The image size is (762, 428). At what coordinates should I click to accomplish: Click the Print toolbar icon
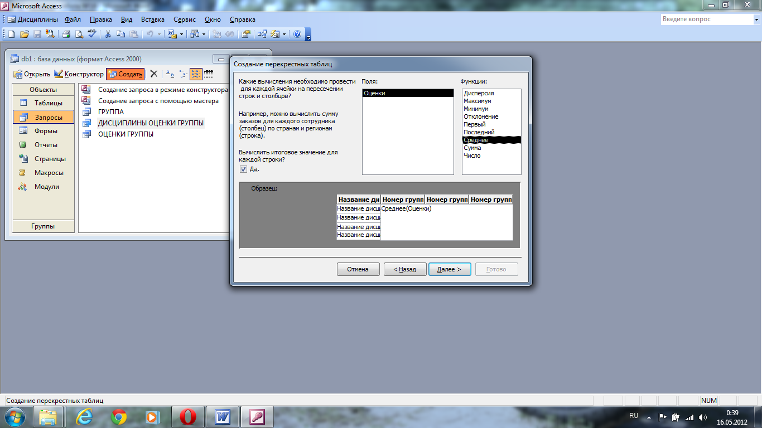tap(66, 34)
